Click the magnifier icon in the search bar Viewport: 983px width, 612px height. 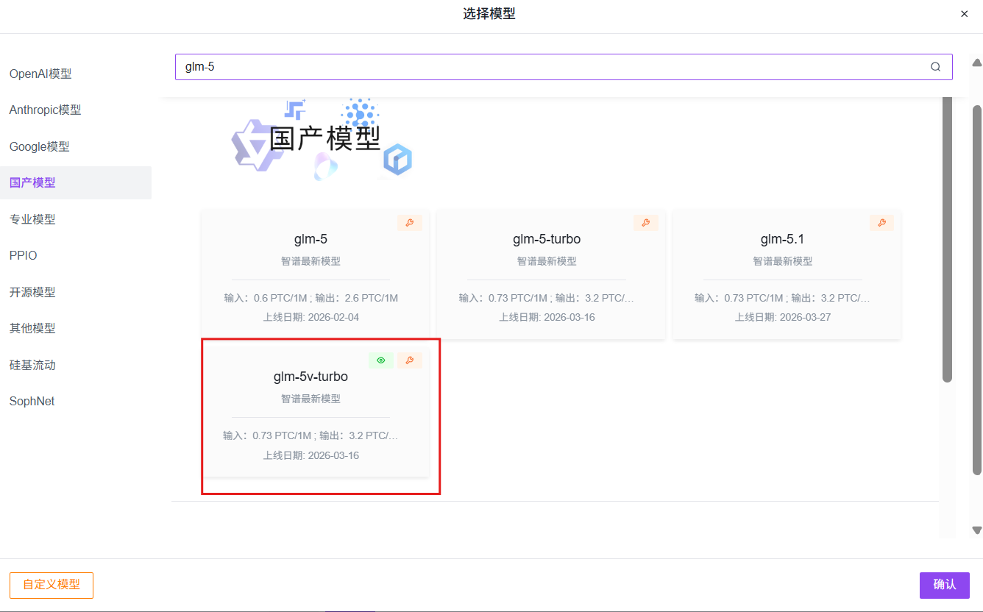(x=935, y=66)
